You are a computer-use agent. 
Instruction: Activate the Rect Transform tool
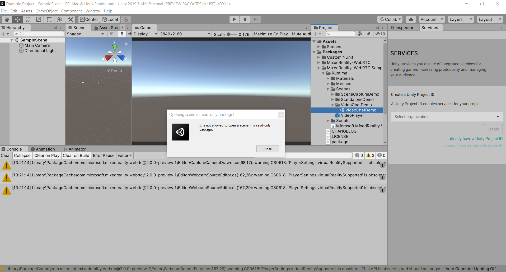[49, 19]
